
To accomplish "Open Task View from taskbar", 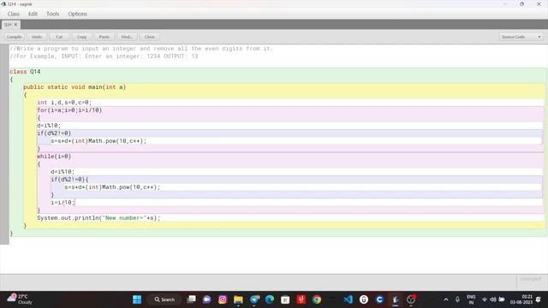I will point(191,299).
